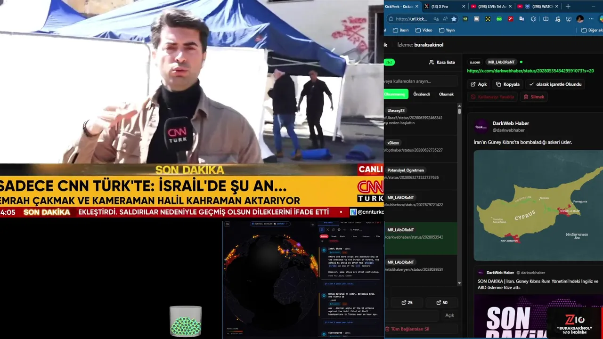This screenshot has height=339, width=603.
Task: Click the DarkWeb Haber profile avatar
Action: coord(481,127)
